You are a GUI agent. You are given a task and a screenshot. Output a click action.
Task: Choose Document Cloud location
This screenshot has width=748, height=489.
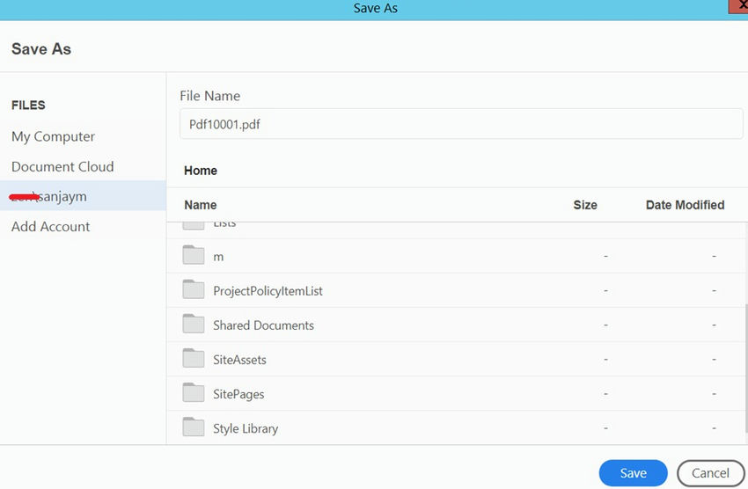click(x=62, y=167)
